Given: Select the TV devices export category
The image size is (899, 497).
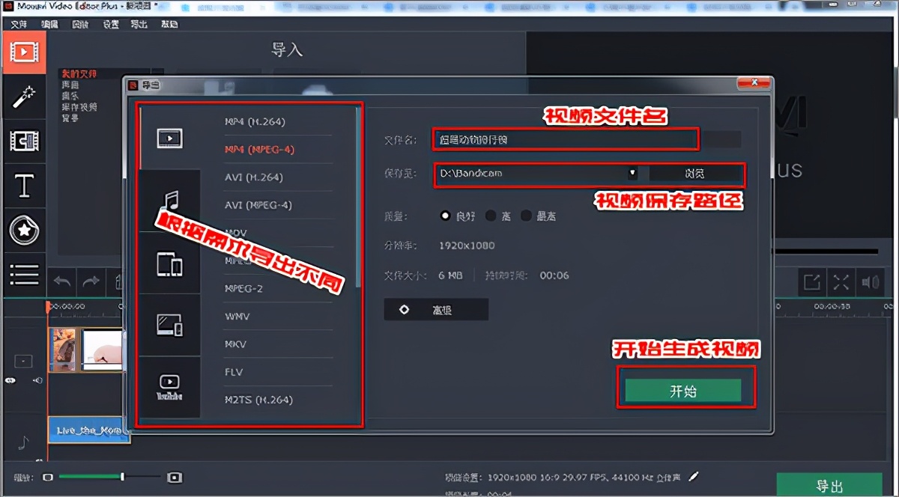Looking at the screenshot, I should 169,325.
